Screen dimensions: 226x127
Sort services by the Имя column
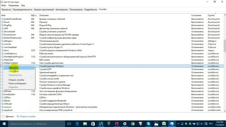click(x=3, y=15)
